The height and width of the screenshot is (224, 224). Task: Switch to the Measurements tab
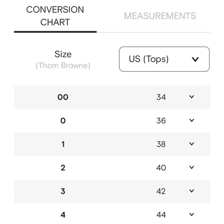tap(160, 16)
